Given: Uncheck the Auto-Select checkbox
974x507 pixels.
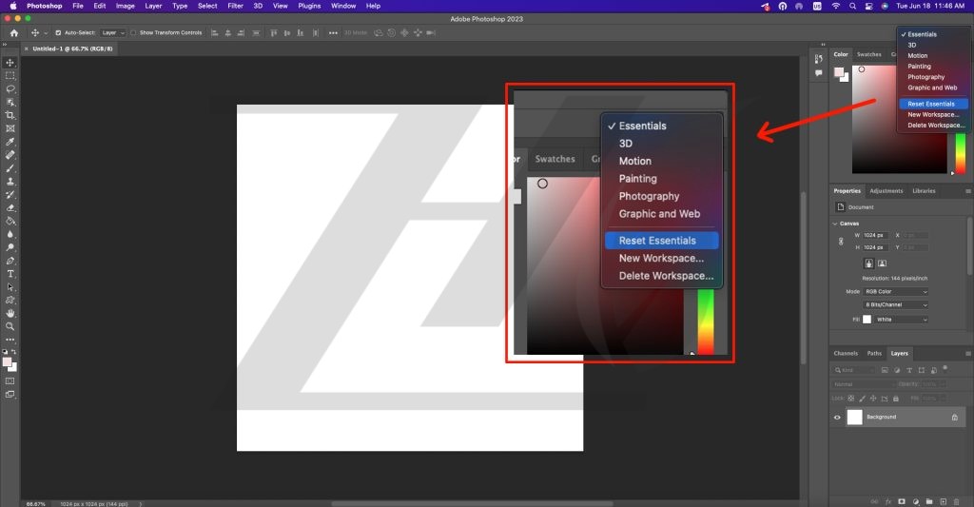Looking at the screenshot, I should (x=58, y=32).
